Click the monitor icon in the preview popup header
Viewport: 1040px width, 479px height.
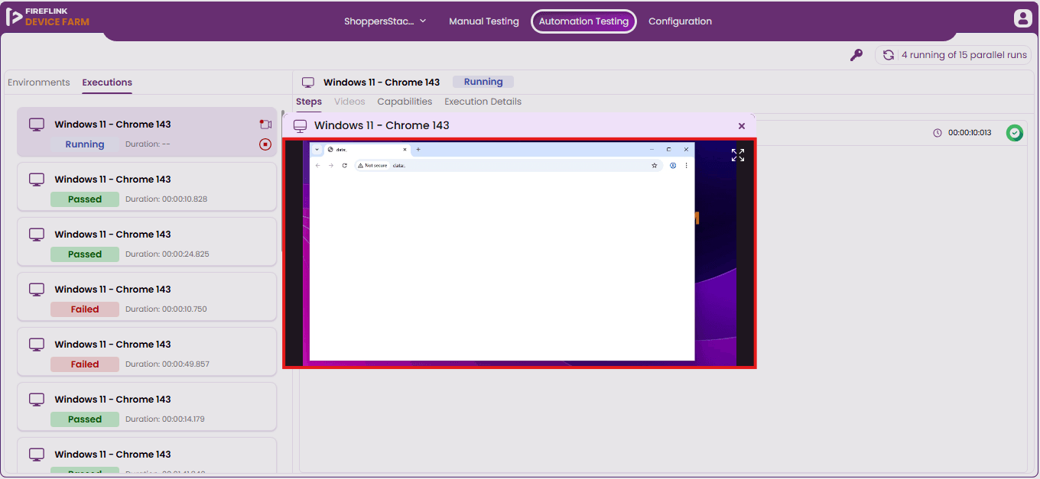tap(301, 126)
